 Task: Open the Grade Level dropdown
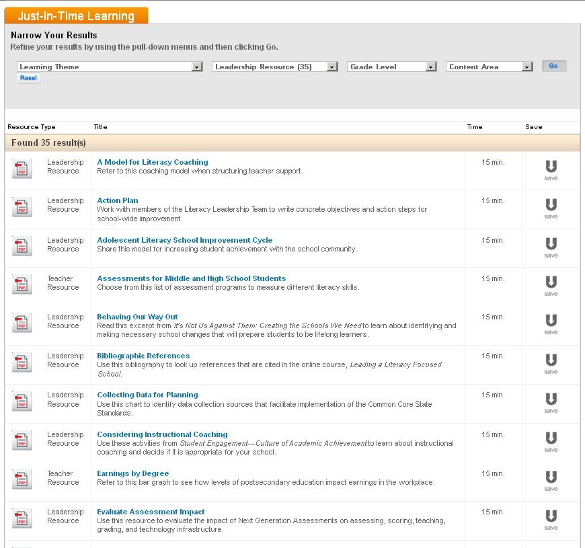click(x=392, y=67)
